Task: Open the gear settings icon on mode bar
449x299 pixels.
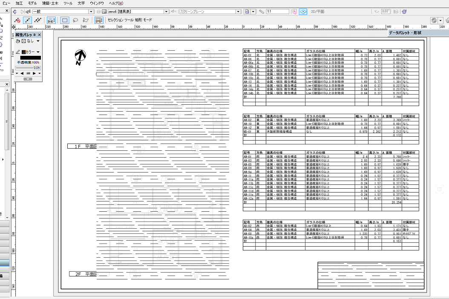Action: click(x=434, y=20)
